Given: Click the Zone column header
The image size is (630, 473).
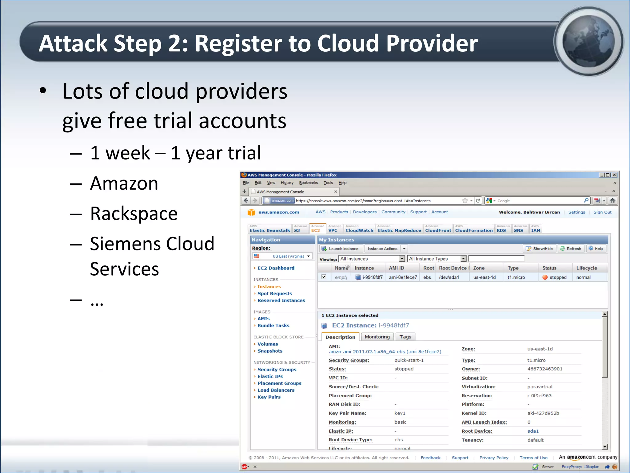Looking at the screenshot, I should pos(487,268).
